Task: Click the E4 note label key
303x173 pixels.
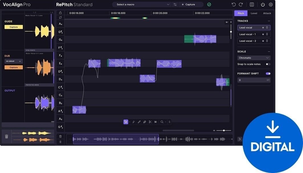Action: [x=60, y=63]
